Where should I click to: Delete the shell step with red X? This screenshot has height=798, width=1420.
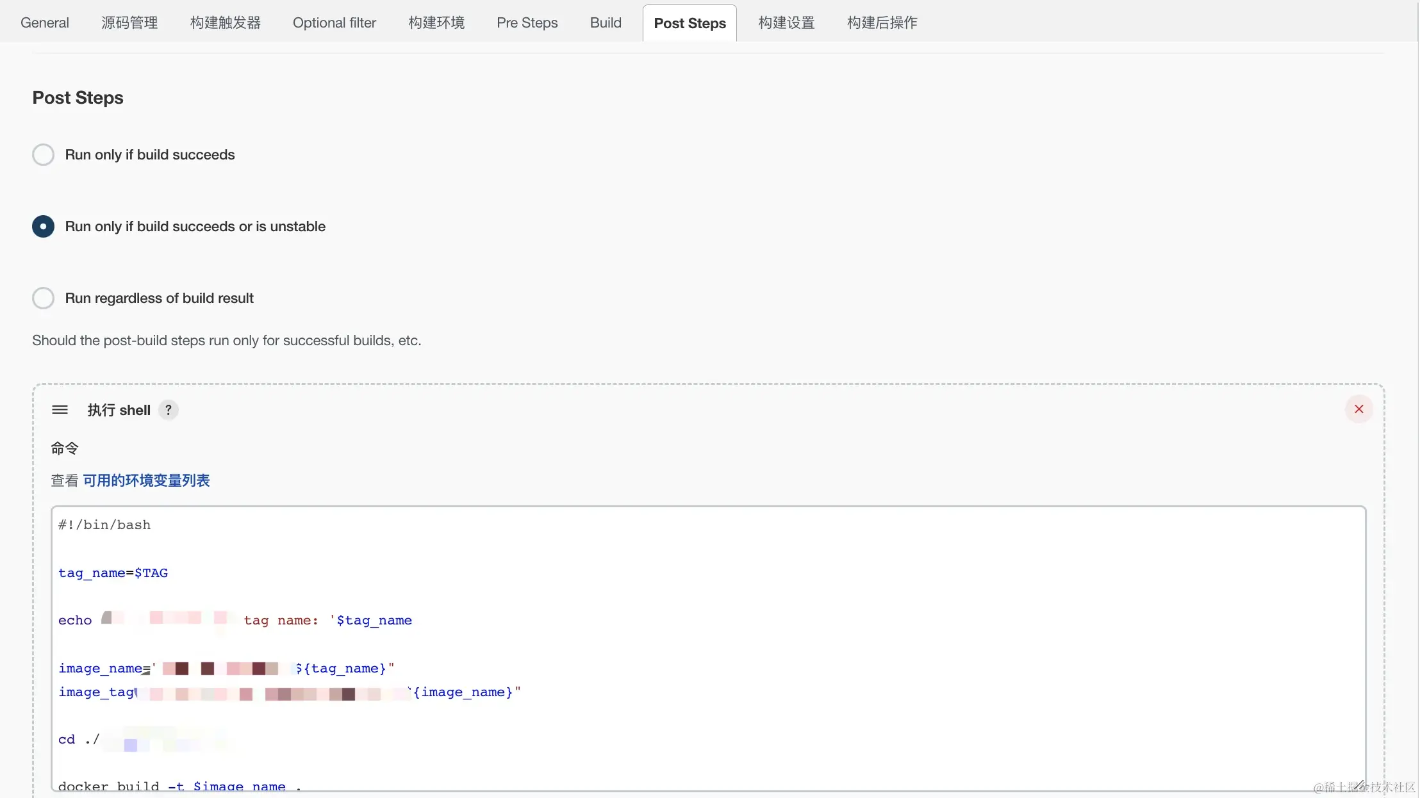click(1358, 409)
